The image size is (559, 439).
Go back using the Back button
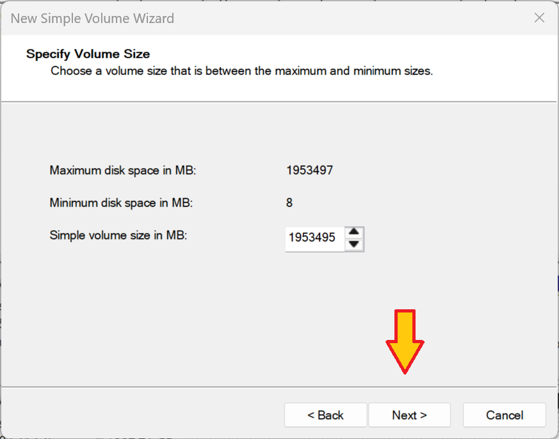[x=325, y=415]
